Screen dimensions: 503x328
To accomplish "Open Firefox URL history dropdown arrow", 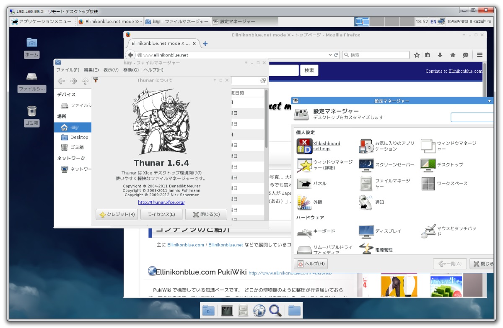I will tap(330, 55).
